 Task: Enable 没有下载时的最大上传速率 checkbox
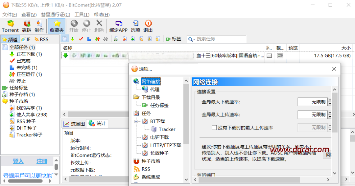pos(214,128)
